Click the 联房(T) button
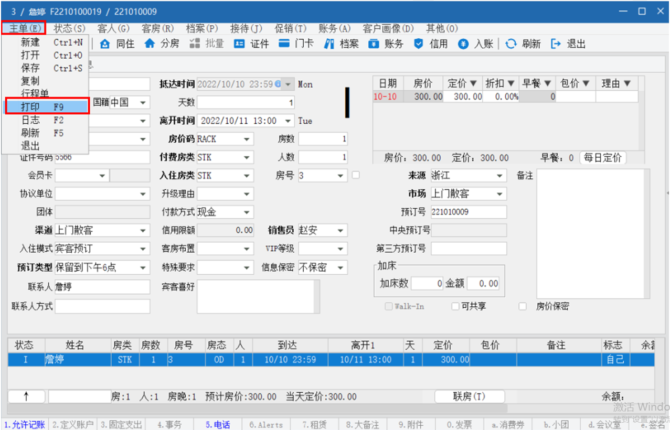 coord(470,397)
